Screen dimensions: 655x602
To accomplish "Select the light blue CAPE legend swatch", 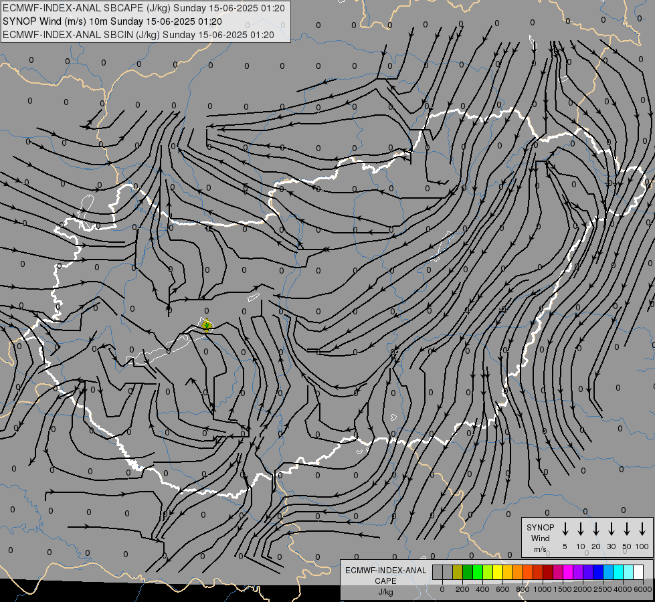I will [x=608, y=573].
